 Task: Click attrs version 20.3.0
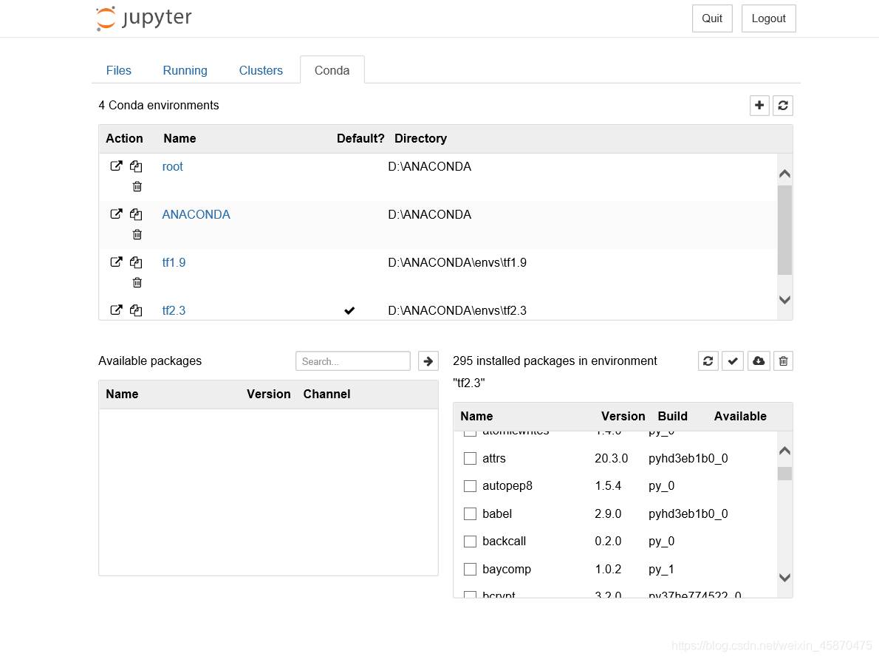pyautogui.click(x=612, y=458)
